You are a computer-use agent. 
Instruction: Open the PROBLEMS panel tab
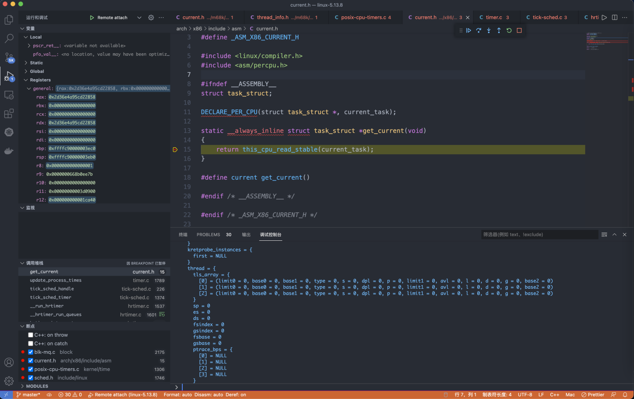tap(208, 234)
